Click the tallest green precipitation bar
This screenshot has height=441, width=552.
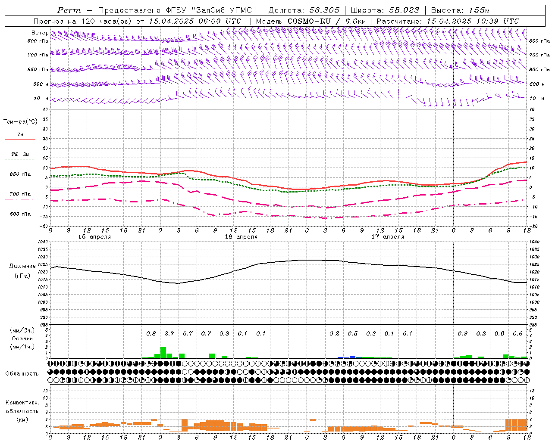pos(163,353)
